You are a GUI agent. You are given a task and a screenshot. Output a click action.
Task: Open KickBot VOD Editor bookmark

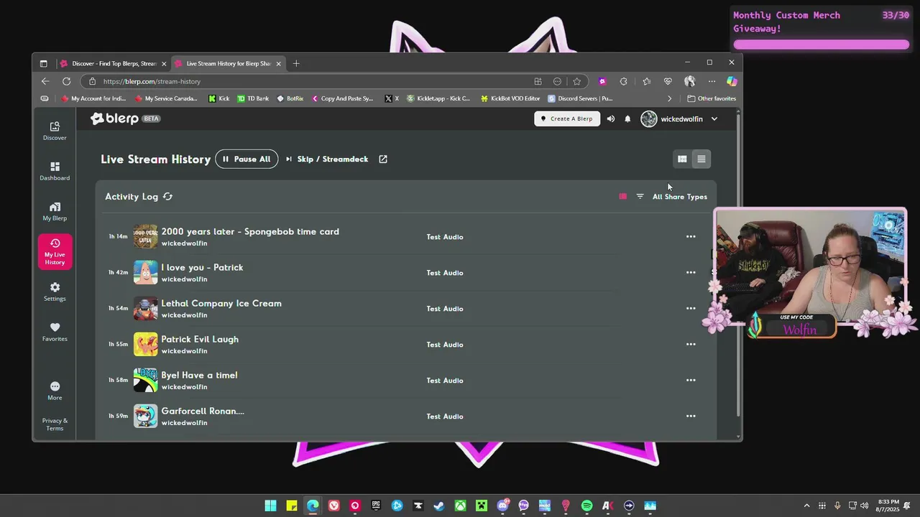pos(510,98)
